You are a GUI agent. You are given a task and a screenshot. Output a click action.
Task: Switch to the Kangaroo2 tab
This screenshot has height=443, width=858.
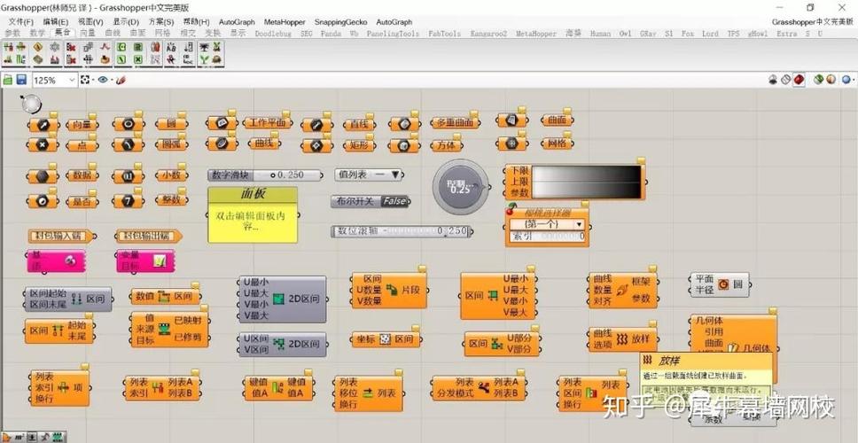click(x=488, y=34)
